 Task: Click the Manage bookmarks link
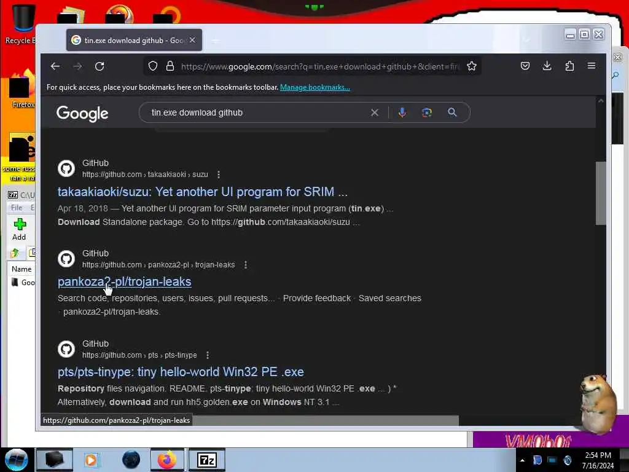[x=315, y=87]
